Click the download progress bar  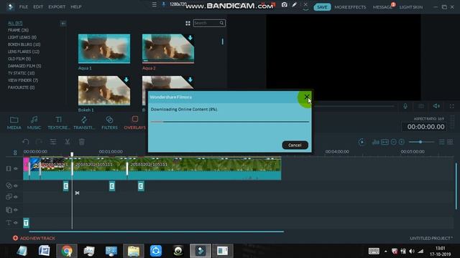230,121
